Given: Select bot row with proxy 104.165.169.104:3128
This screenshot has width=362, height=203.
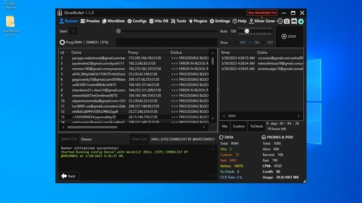Looking at the screenshot, I should (135, 95).
